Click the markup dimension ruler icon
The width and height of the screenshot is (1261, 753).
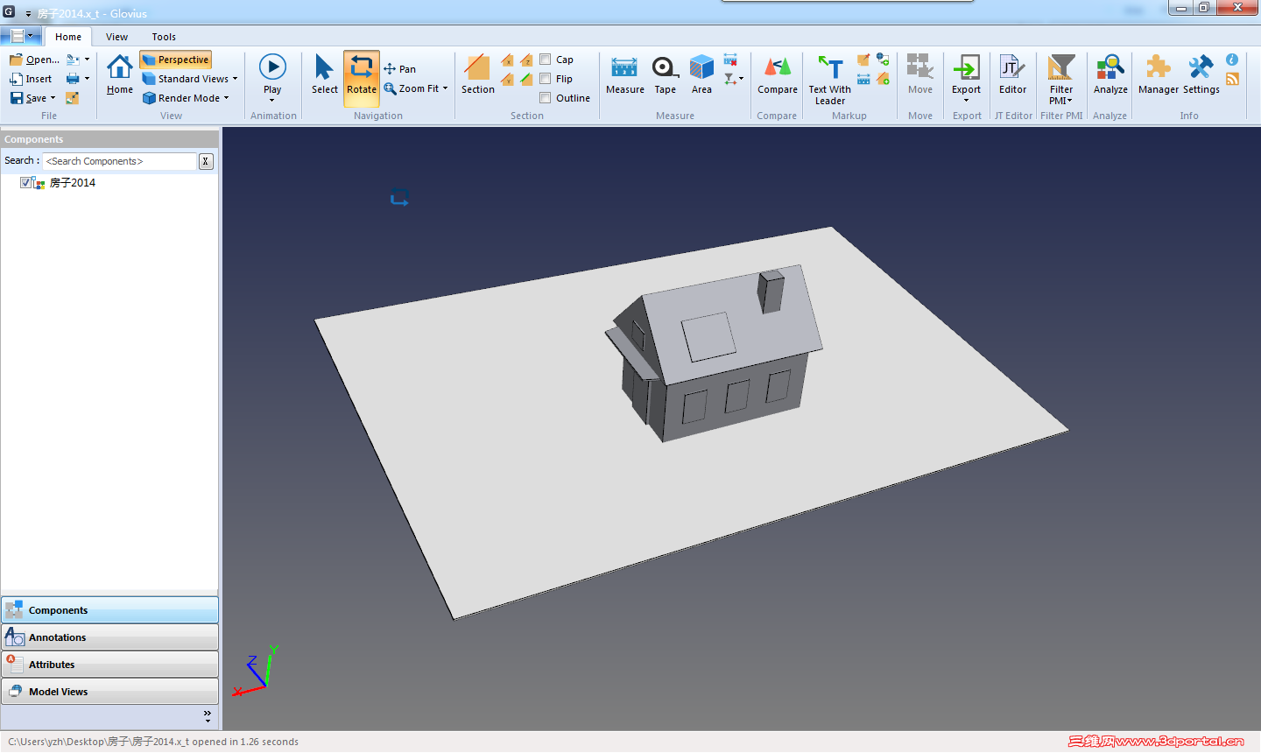point(863,79)
